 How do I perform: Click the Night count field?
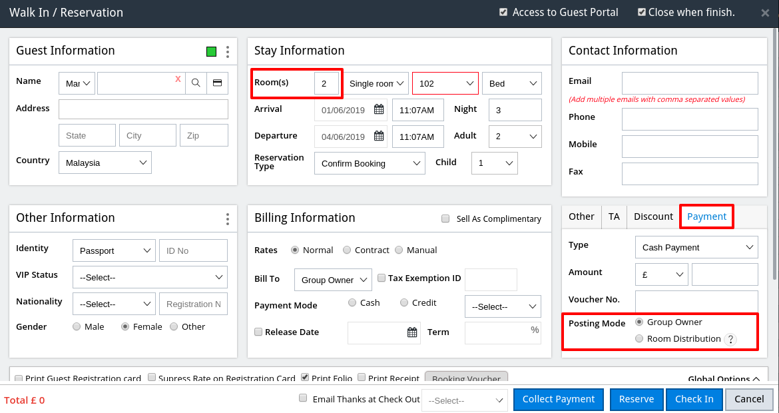(515, 110)
